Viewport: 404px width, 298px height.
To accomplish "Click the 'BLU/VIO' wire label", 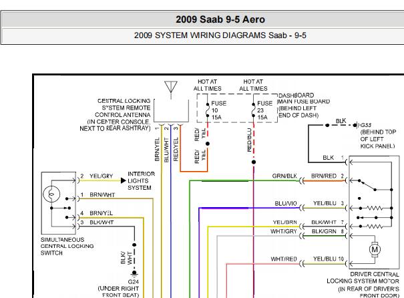I will click(286, 203).
